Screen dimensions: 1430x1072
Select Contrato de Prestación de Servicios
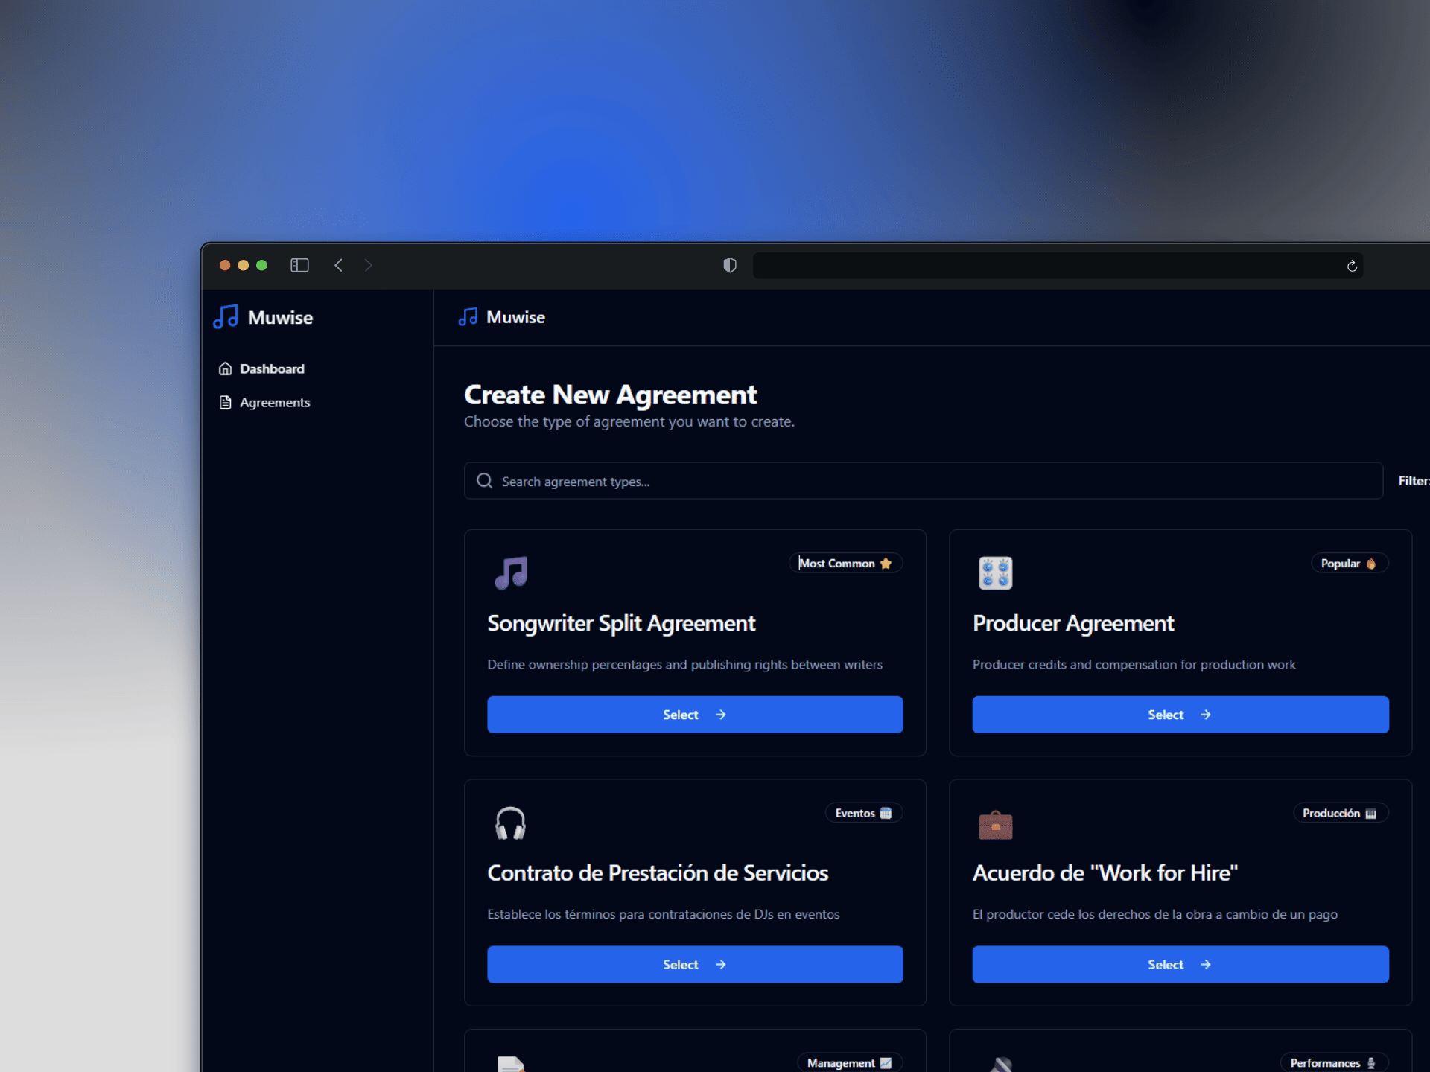click(695, 965)
